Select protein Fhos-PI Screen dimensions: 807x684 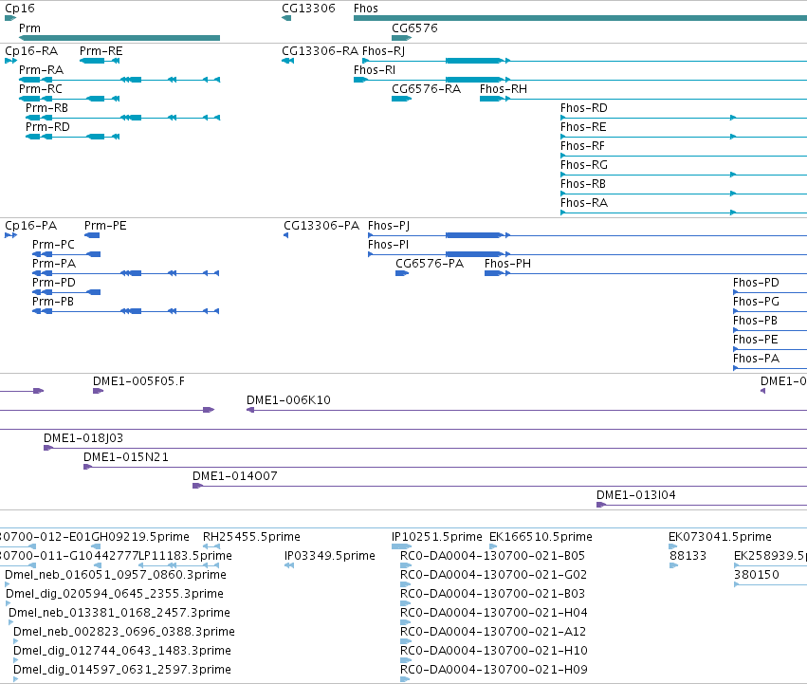pos(587,254)
